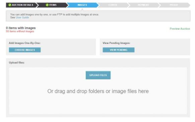
Task: Go back to the Auction Details step
Action: pyautogui.click(x=21, y=5)
